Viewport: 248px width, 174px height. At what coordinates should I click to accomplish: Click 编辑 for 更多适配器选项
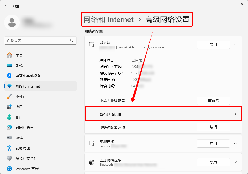(x=213, y=127)
